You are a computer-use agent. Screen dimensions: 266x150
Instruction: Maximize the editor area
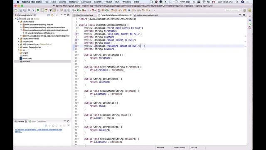(x=244, y=15)
